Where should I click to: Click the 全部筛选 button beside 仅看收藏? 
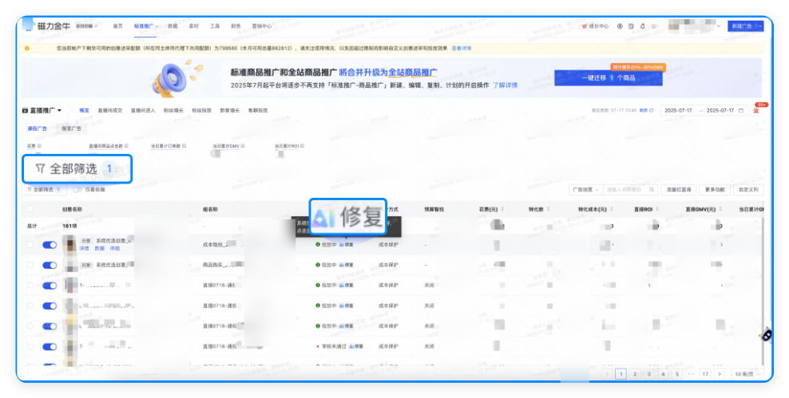click(x=44, y=190)
